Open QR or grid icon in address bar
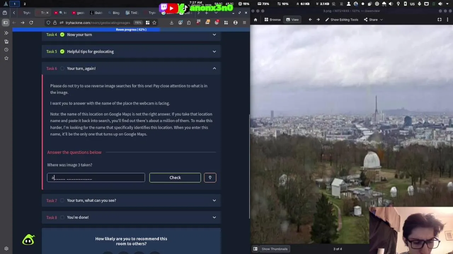This screenshot has width=453, height=254. pyautogui.click(x=148, y=23)
